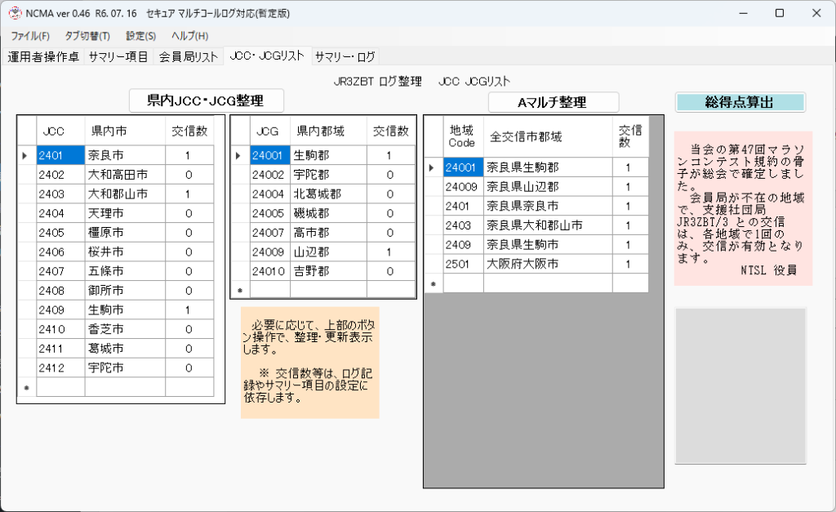
Task: Switch to the 運用者操作卓 tab
Action: (43, 56)
